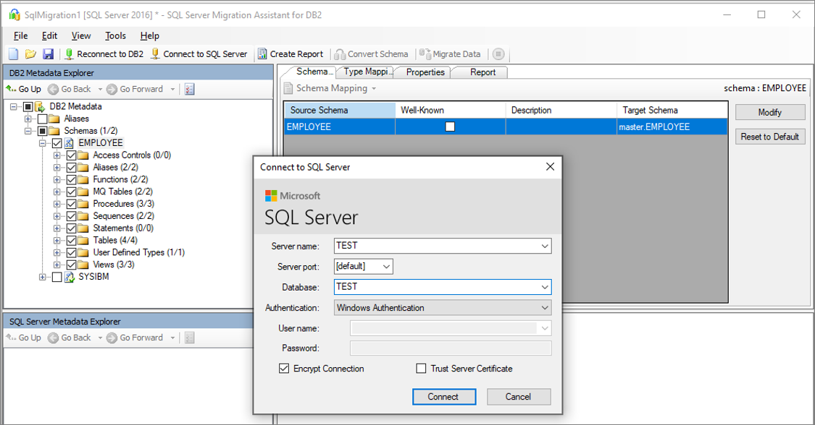The height and width of the screenshot is (425, 815).
Task: Click the Open Project folder icon
Action: click(x=30, y=54)
